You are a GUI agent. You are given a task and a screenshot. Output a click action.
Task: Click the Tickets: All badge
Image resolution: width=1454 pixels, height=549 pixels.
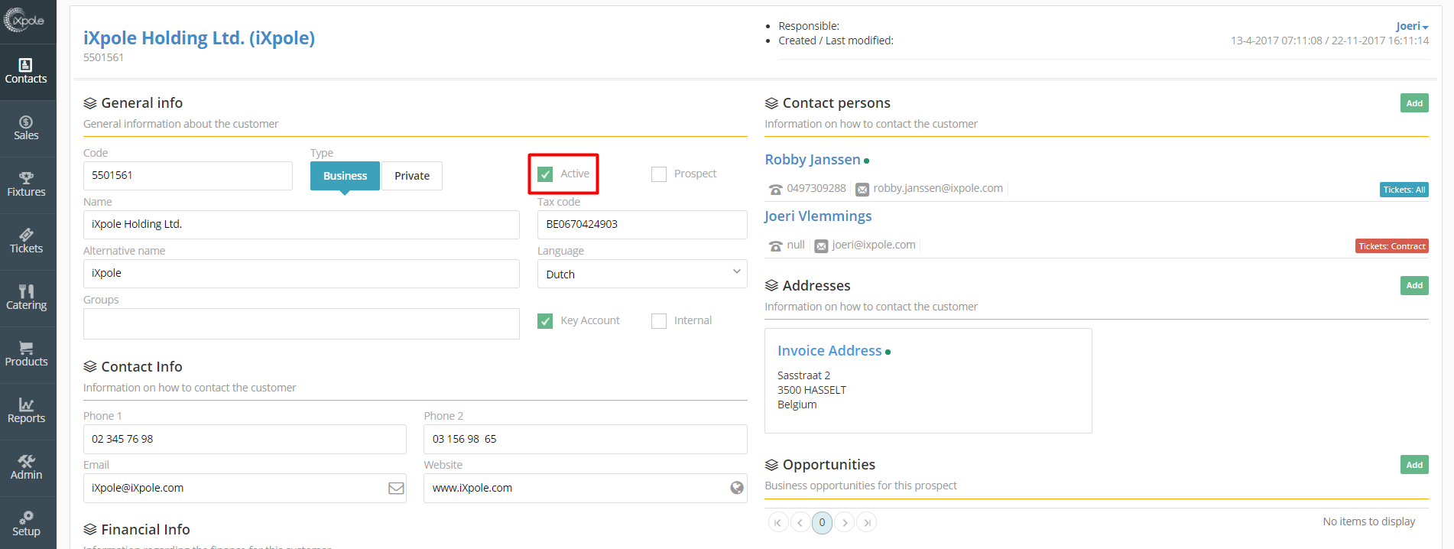tap(1404, 190)
